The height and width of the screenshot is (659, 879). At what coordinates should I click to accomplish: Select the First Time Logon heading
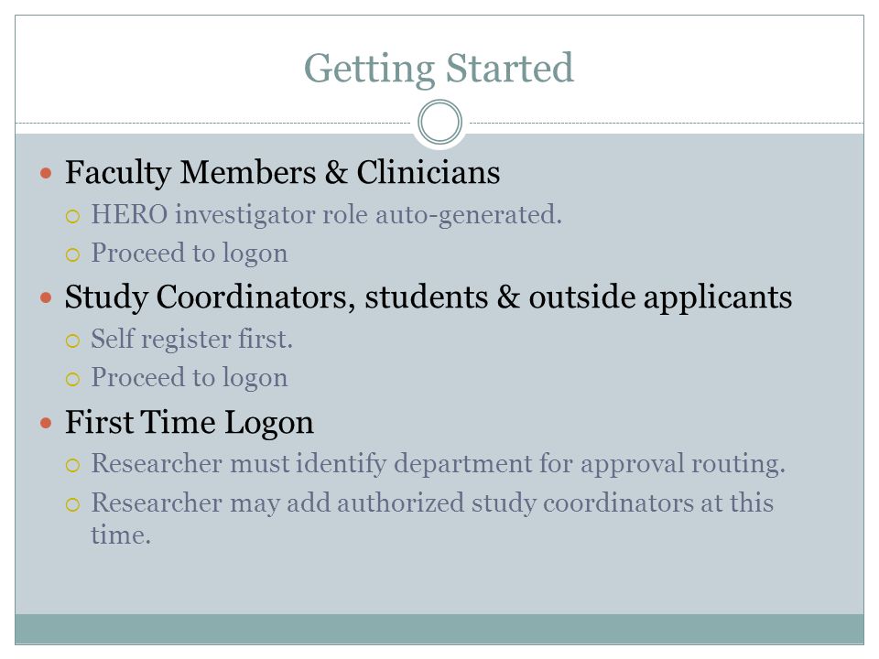click(190, 423)
